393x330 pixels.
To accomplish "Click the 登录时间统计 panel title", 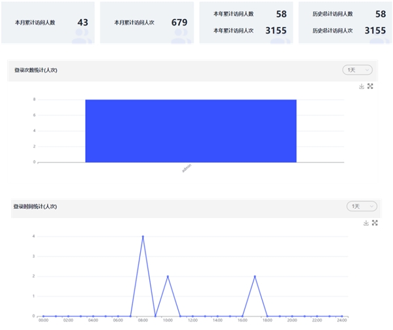I will coord(35,206).
